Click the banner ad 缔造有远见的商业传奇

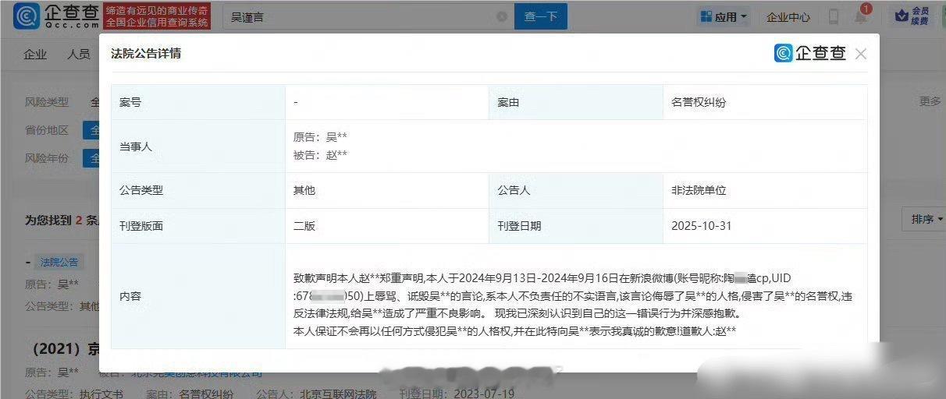[157, 16]
